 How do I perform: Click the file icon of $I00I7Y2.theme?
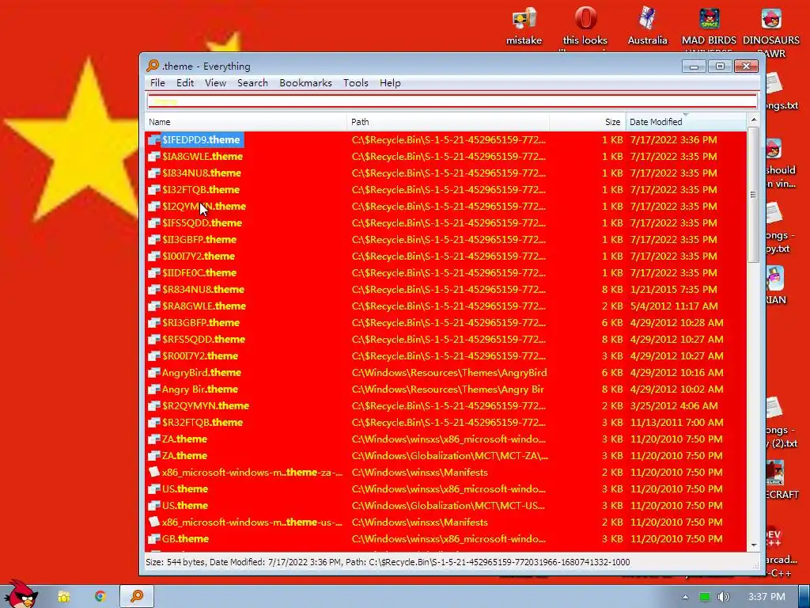click(x=154, y=256)
